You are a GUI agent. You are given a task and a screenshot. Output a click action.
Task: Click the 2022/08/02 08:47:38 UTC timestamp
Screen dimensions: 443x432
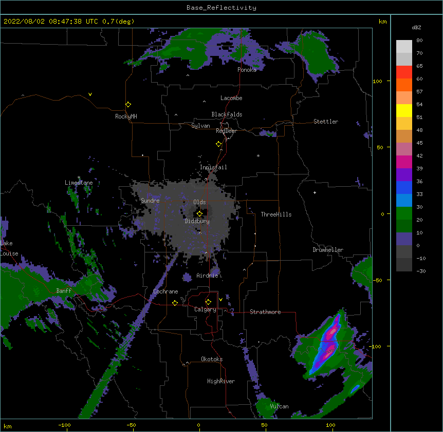point(51,22)
